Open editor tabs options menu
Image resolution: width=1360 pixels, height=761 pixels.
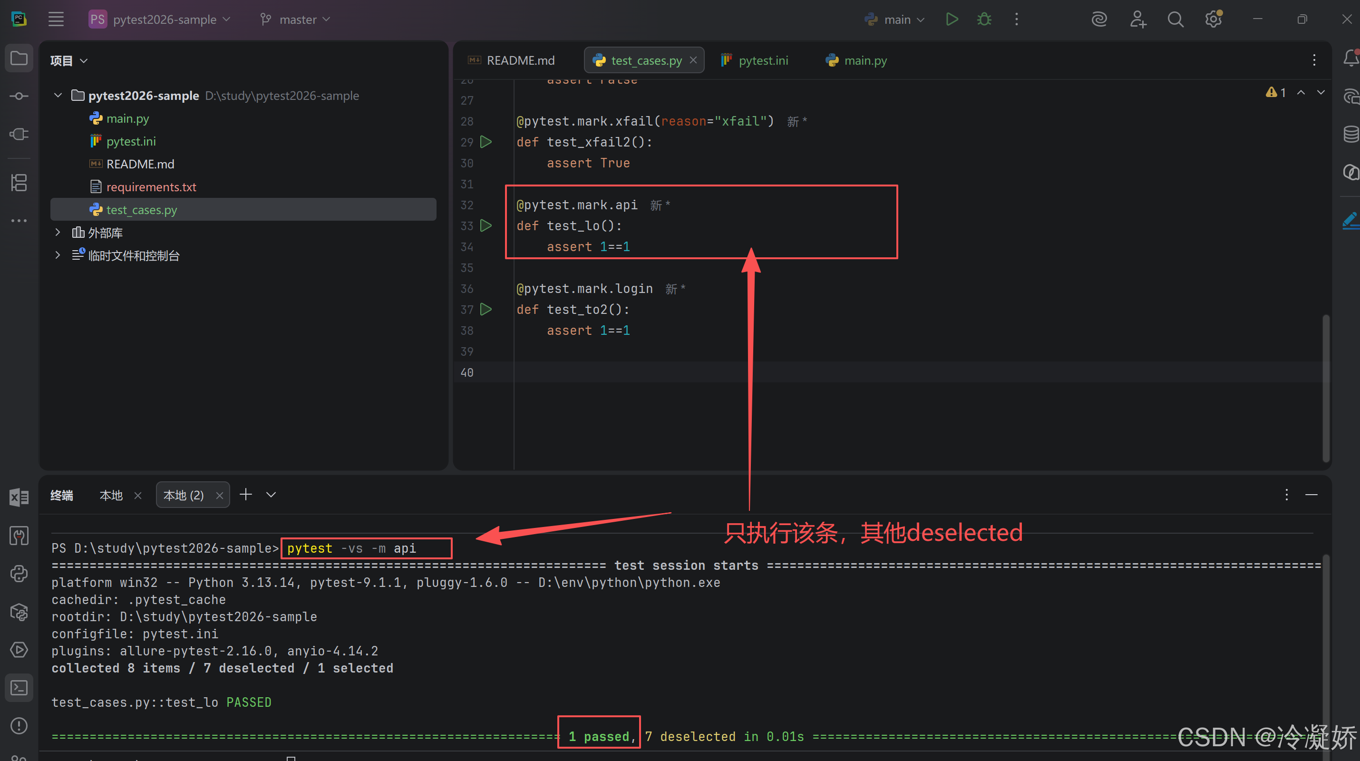1314,60
